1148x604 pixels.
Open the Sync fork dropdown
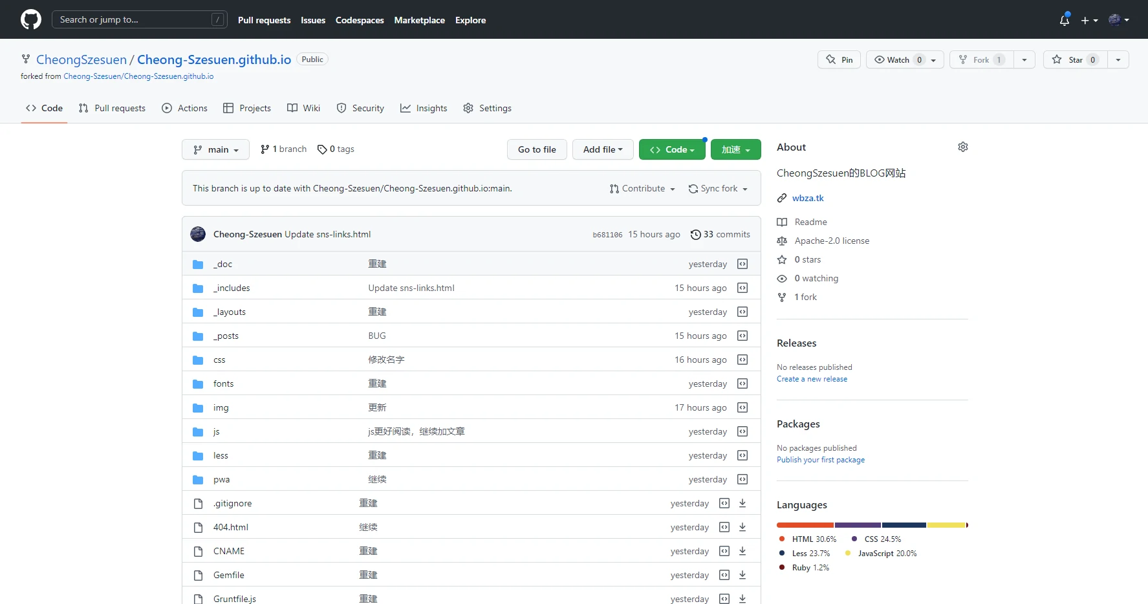(718, 188)
